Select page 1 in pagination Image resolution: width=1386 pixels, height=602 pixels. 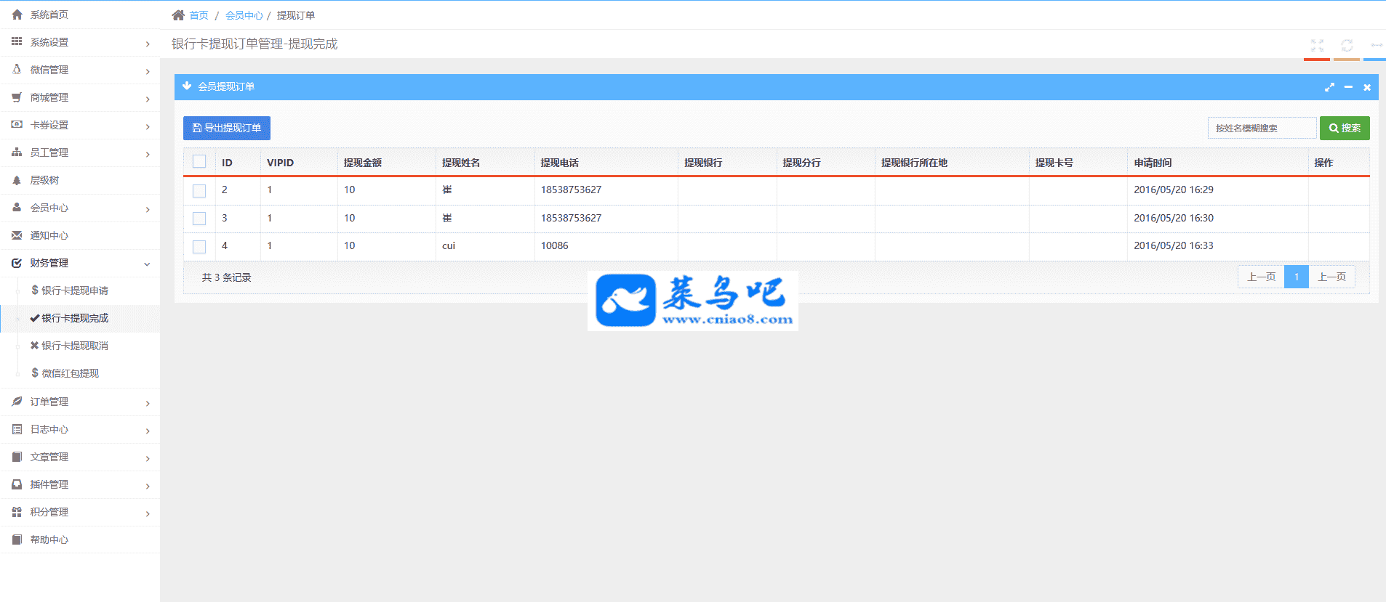[x=1296, y=277]
